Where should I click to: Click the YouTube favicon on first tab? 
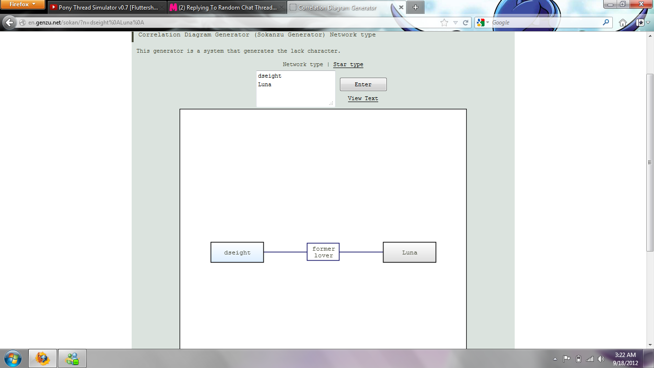pyautogui.click(x=54, y=8)
